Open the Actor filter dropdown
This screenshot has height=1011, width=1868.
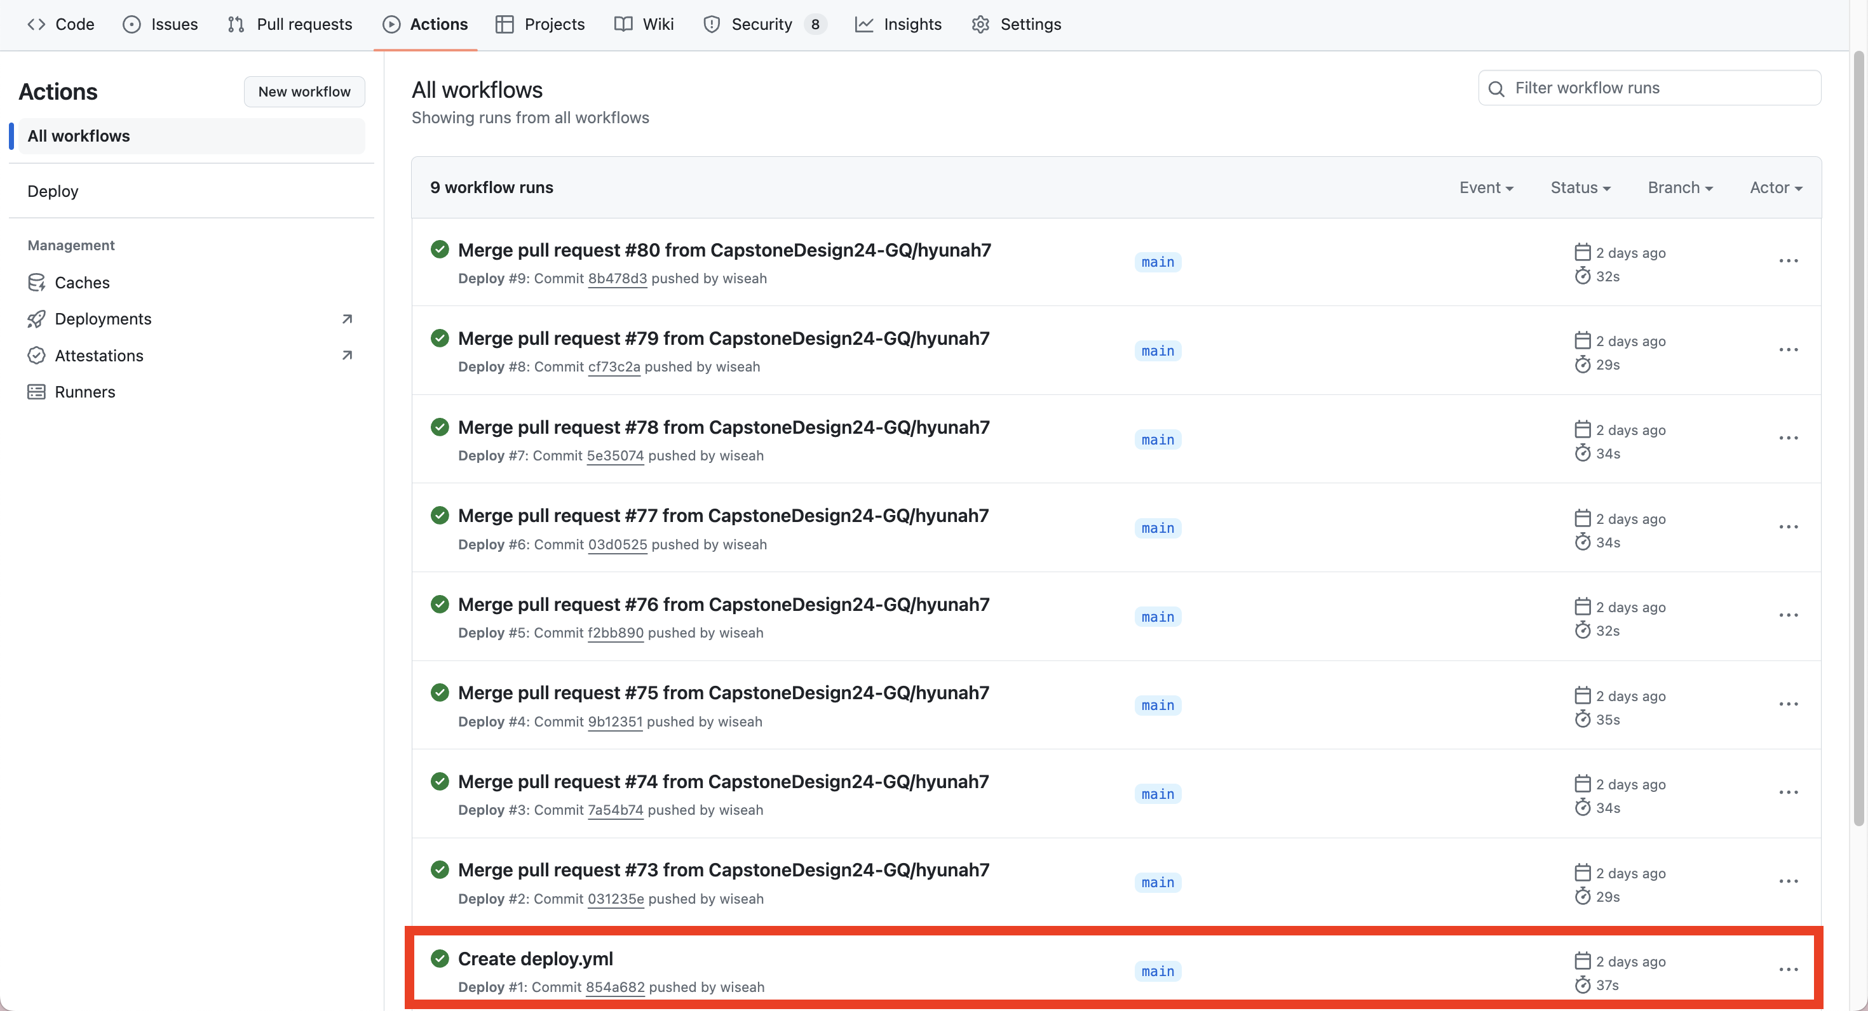(x=1776, y=187)
